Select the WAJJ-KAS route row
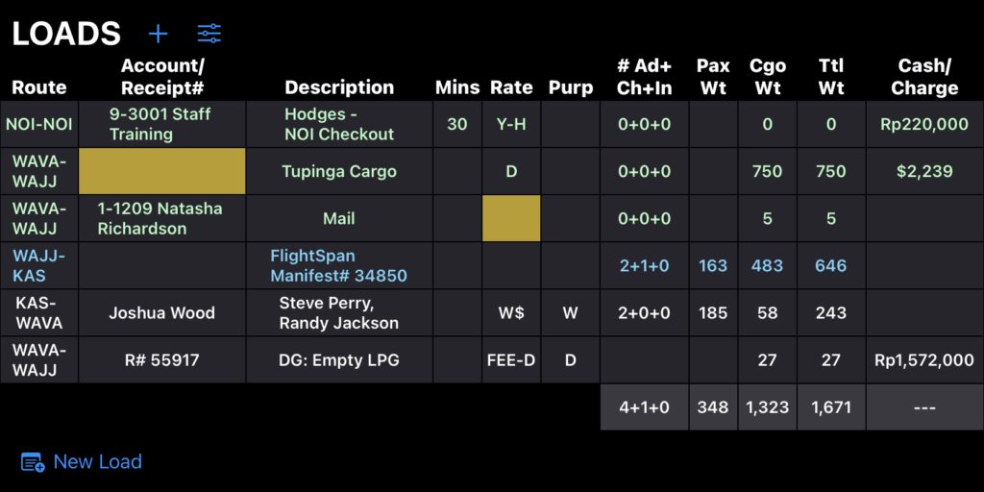984x492 pixels. click(x=38, y=265)
